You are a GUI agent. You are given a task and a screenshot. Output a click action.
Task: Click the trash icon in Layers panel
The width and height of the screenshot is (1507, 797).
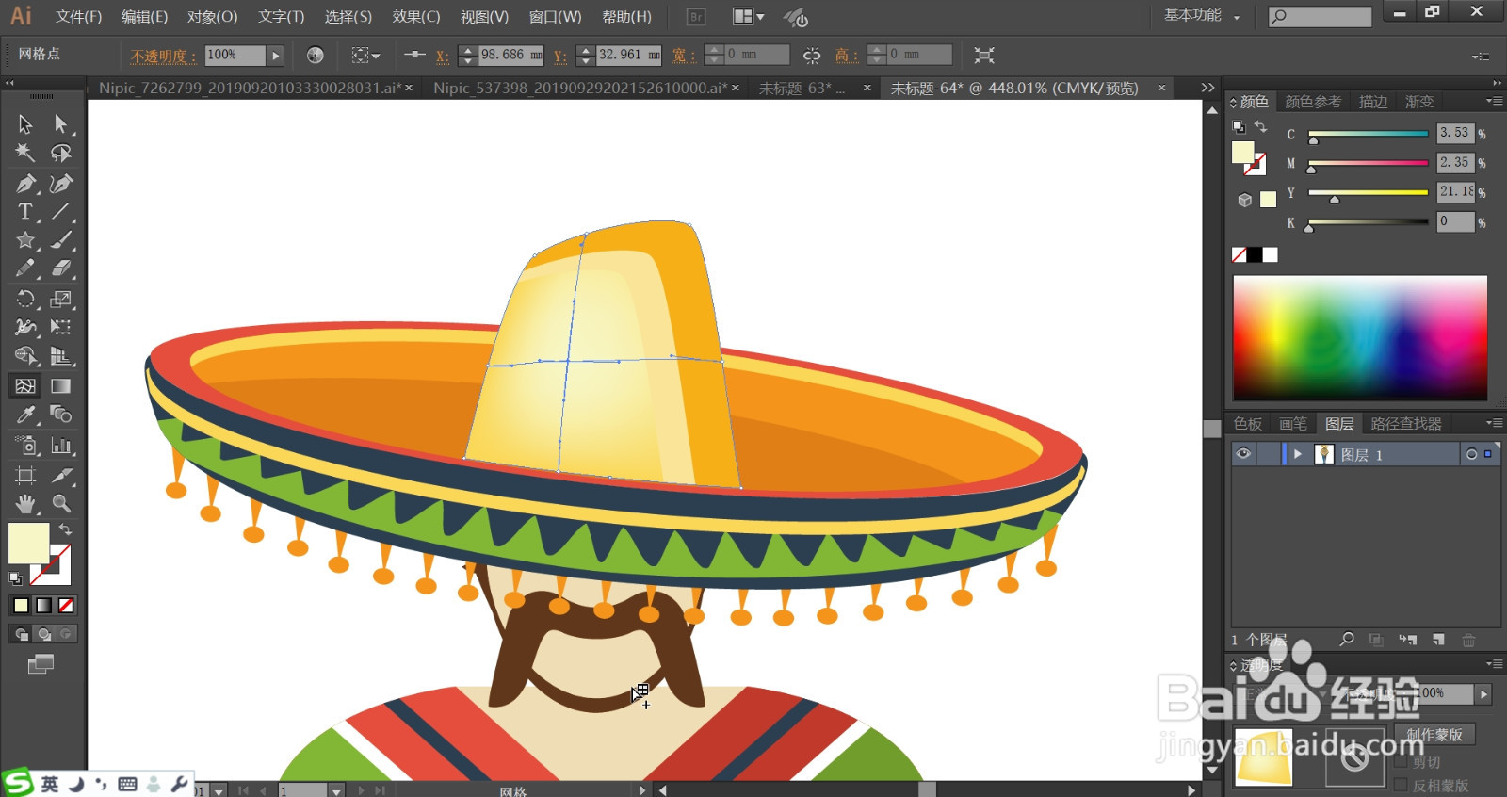[x=1468, y=641]
